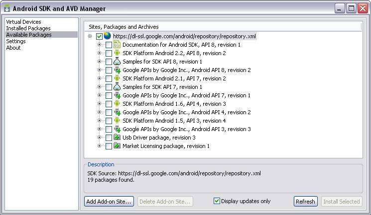Maximize the SDK Manager window
This screenshot has width=371, height=215.
coord(351,8)
